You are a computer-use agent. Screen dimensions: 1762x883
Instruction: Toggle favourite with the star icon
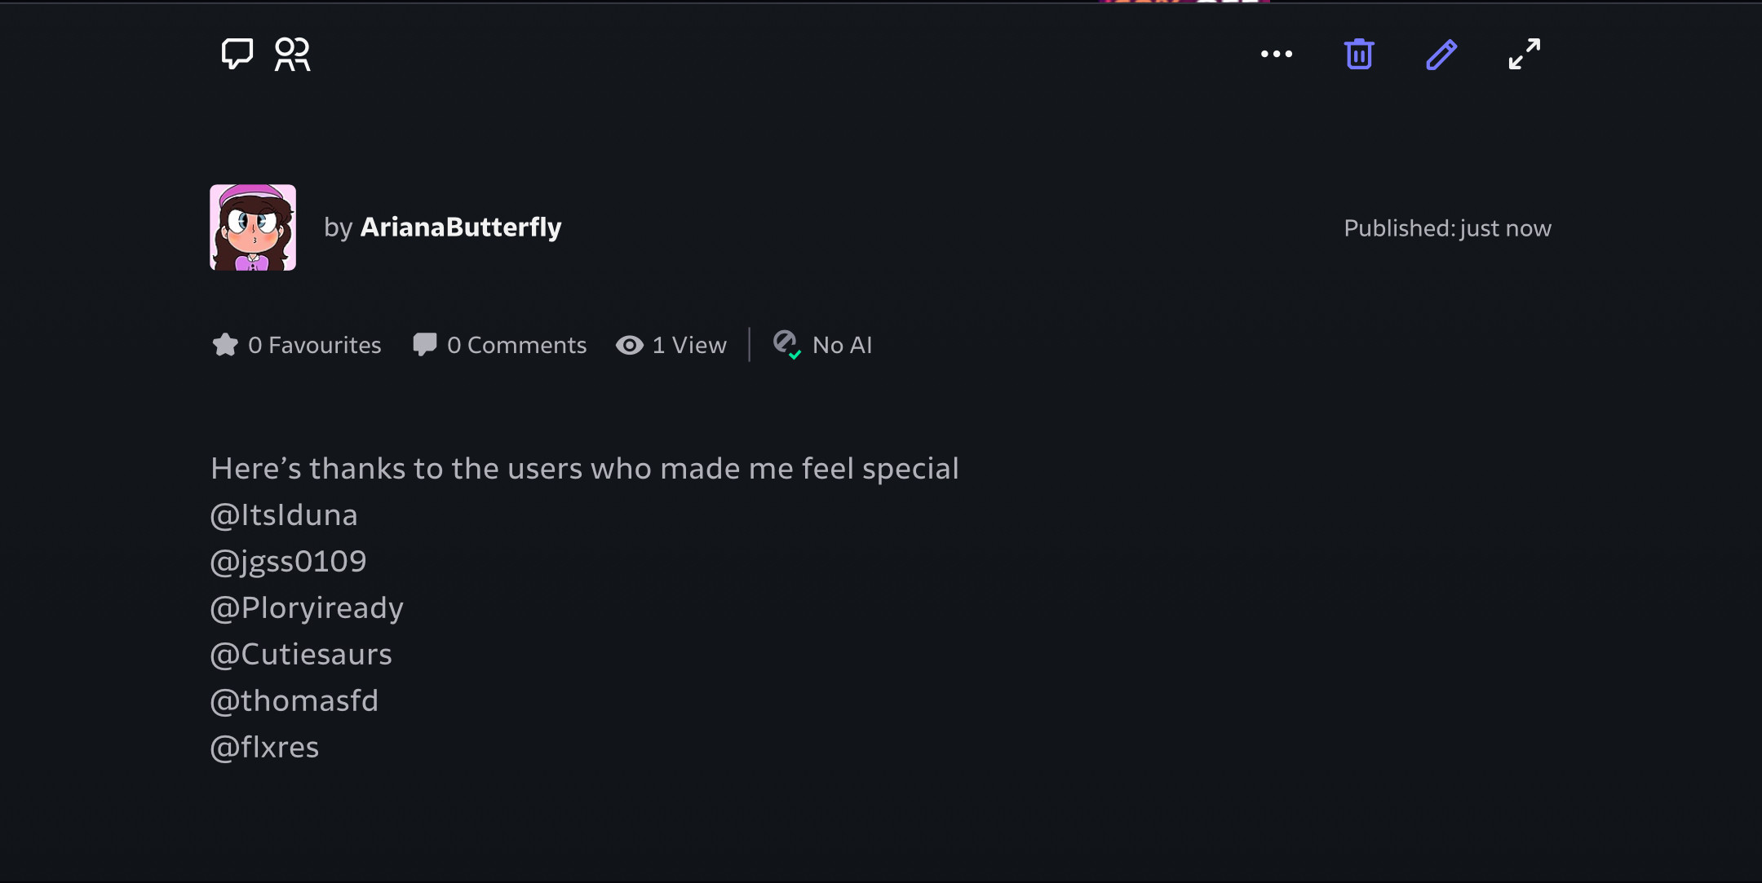click(225, 345)
